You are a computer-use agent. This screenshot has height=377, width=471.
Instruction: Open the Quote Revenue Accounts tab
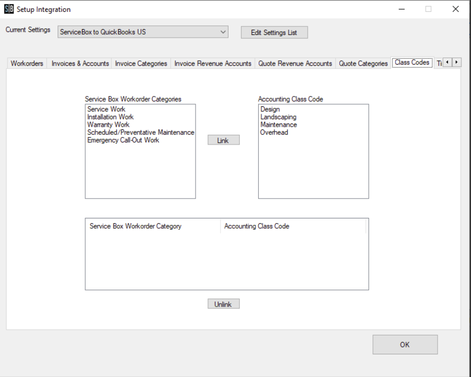coord(295,64)
